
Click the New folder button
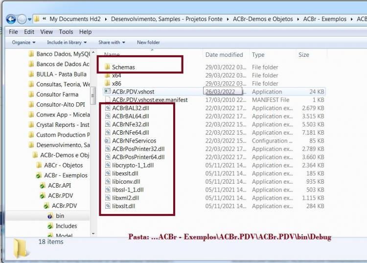(x=148, y=43)
